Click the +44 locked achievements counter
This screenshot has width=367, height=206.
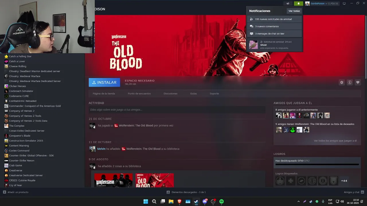pyautogui.click(x=344, y=181)
